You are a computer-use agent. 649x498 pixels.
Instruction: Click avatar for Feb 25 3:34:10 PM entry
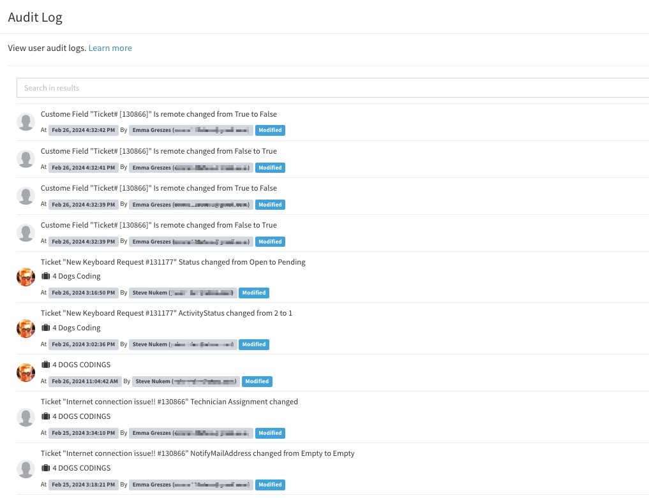pyautogui.click(x=26, y=417)
